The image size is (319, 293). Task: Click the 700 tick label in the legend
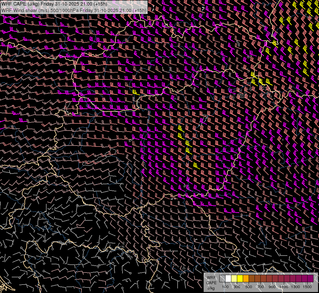point(260,287)
